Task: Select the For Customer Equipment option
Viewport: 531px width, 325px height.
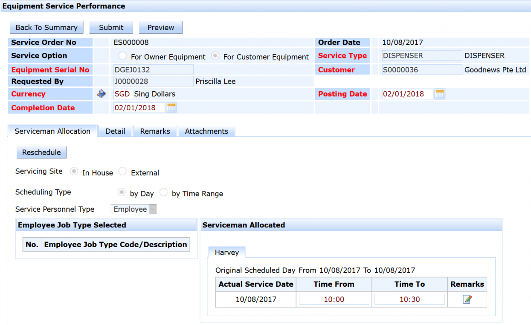Action: [216, 56]
